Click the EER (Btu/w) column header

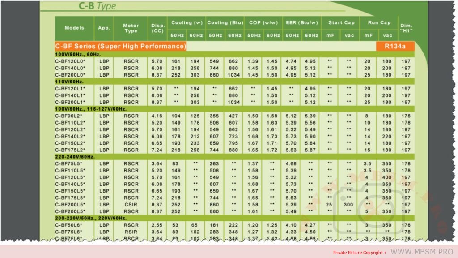point(301,22)
